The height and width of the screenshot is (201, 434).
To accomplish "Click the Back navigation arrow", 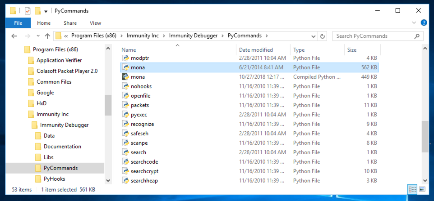I will click(14, 36).
